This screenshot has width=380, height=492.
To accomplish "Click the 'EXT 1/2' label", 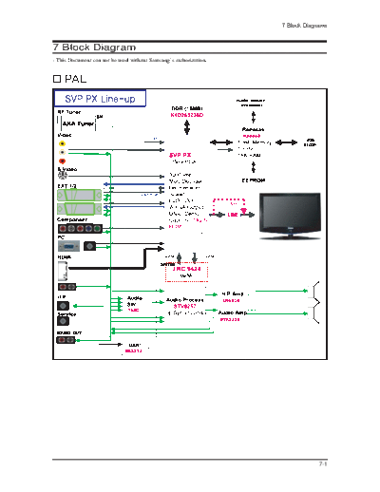I will click(x=66, y=186).
